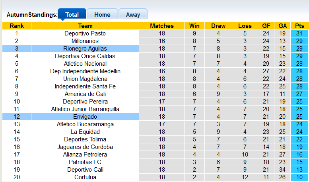Open the Home standings tab
The image size is (309, 182).
click(102, 14)
